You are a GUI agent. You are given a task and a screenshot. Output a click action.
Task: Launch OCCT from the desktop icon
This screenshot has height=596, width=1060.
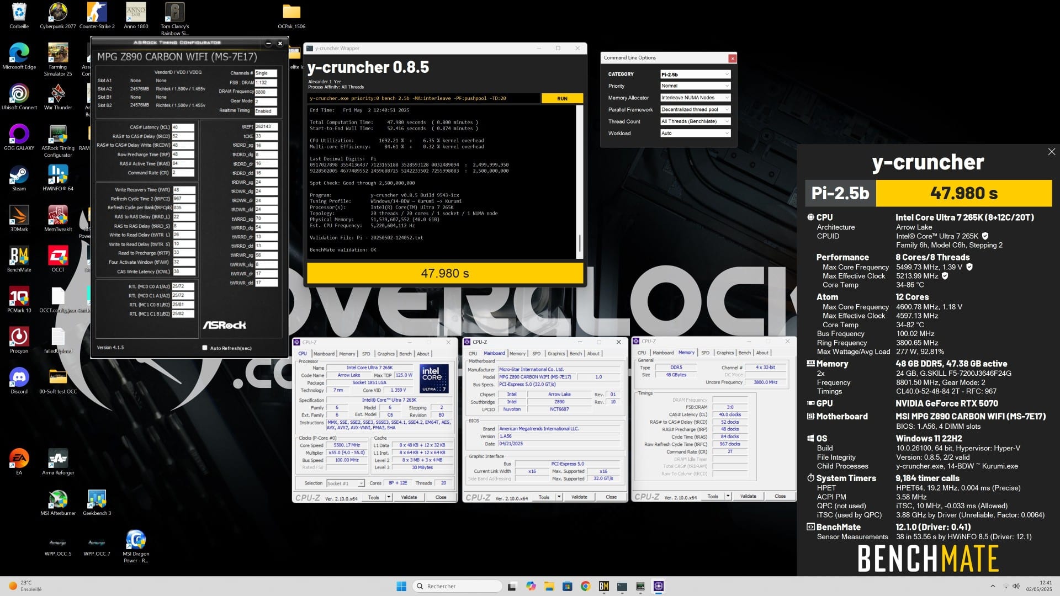click(58, 259)
